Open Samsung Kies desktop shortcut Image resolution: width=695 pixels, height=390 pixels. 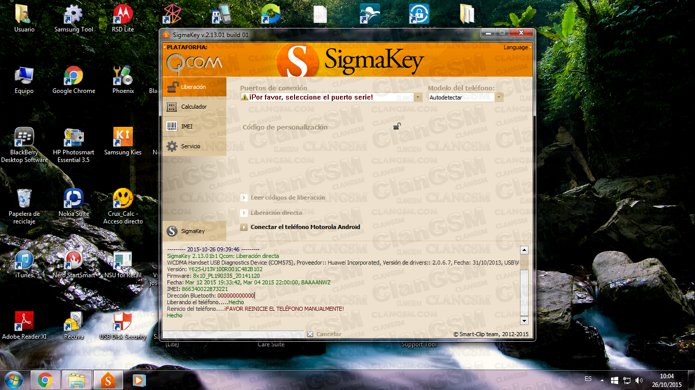123,141
